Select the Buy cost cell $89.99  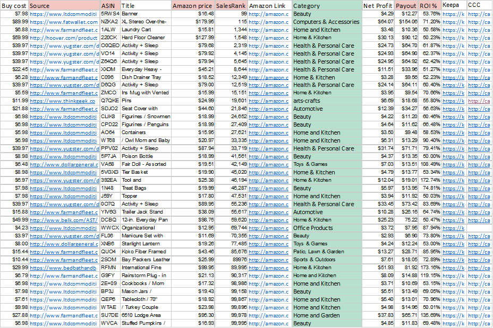tap(14, 22)
